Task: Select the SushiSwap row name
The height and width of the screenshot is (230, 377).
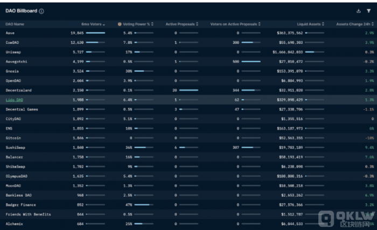Action: coord(16,148)
